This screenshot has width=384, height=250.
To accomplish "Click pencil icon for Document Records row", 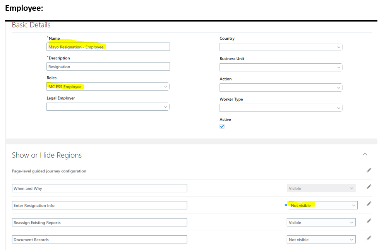I will (369, 238).
